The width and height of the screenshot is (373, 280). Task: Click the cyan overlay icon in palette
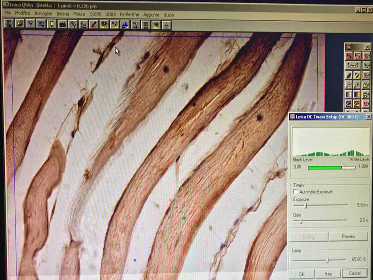[349, 104]
